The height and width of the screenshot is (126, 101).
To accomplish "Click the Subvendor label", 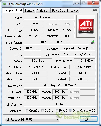I will click(x=52, y=49).
